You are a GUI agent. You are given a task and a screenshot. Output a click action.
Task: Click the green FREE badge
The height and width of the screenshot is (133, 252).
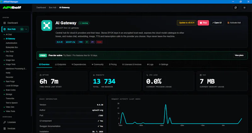pyautogui.click(x=43, y=55)
